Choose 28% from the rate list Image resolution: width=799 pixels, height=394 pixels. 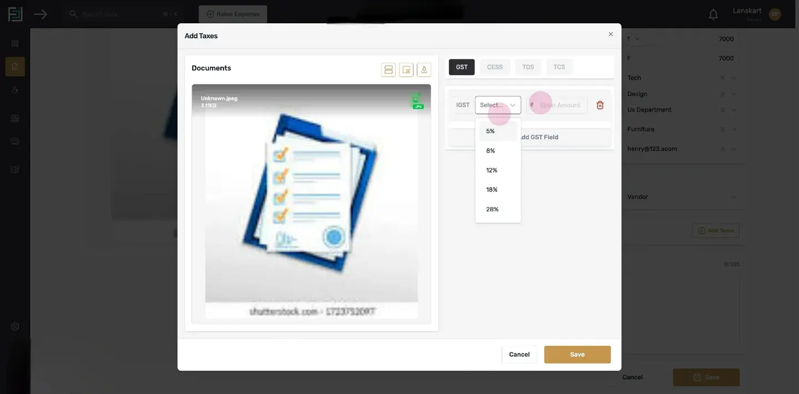498,209
